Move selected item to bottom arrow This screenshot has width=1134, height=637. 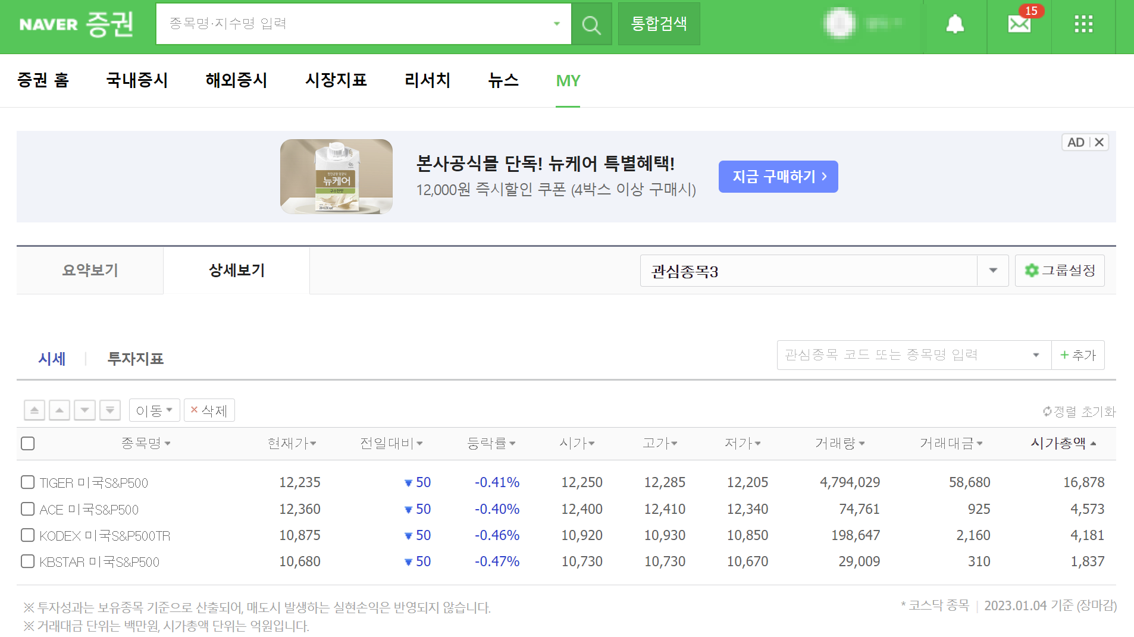pos(110,410)
